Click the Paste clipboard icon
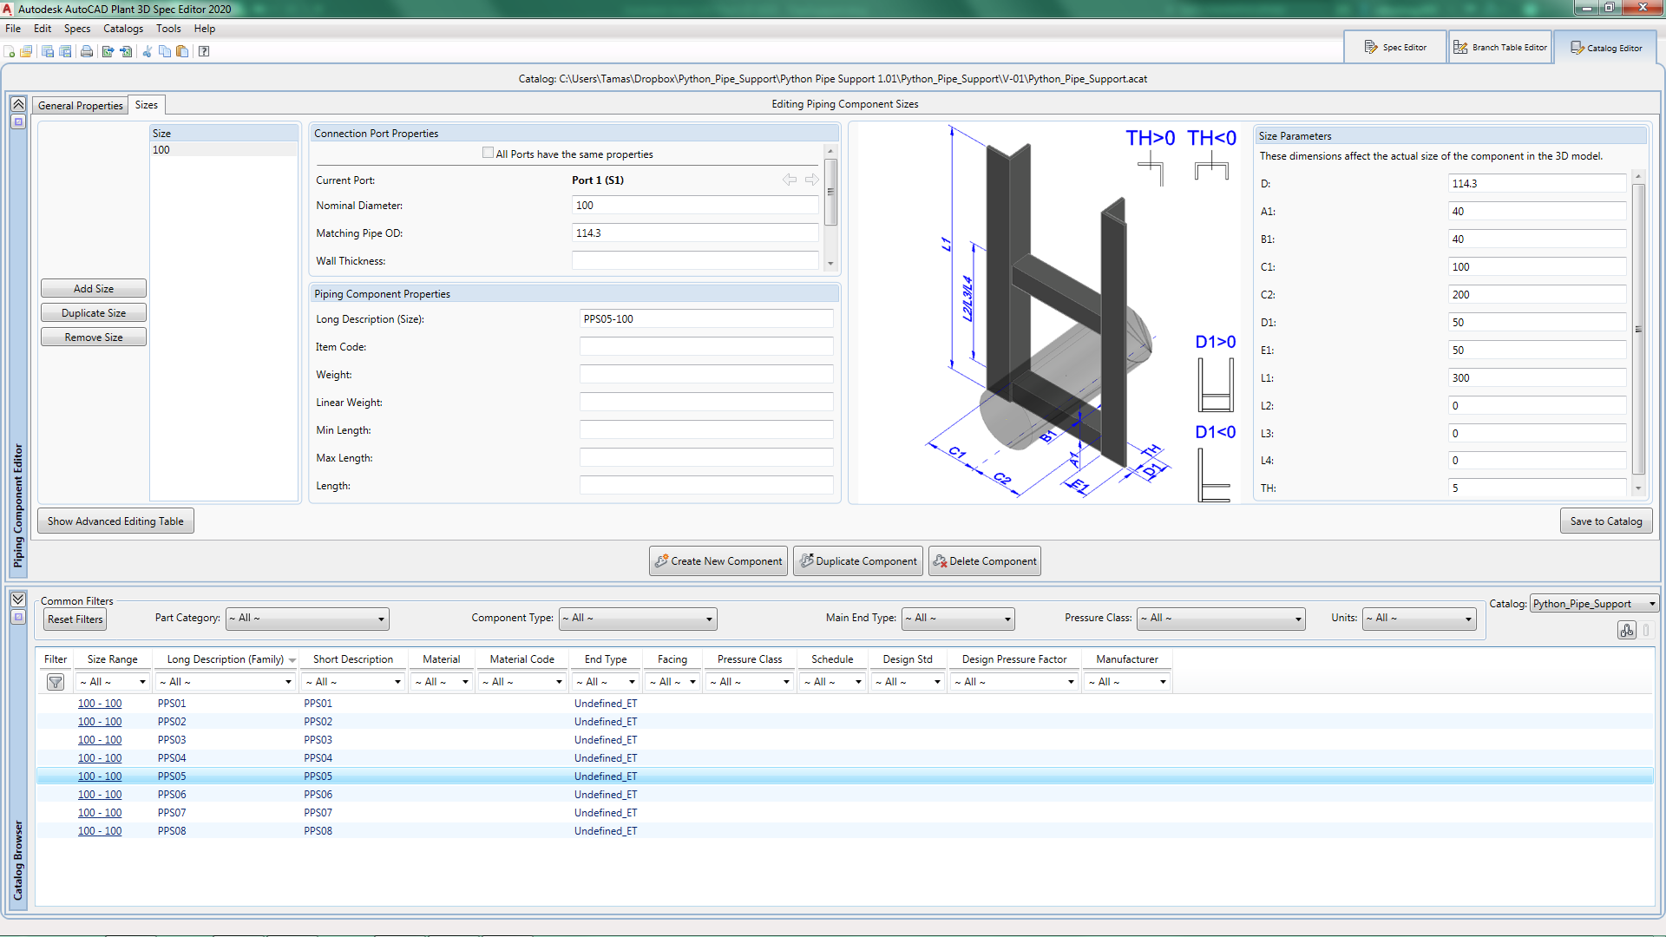This screenshot has height=937, width=1666. tap(182, 51)
